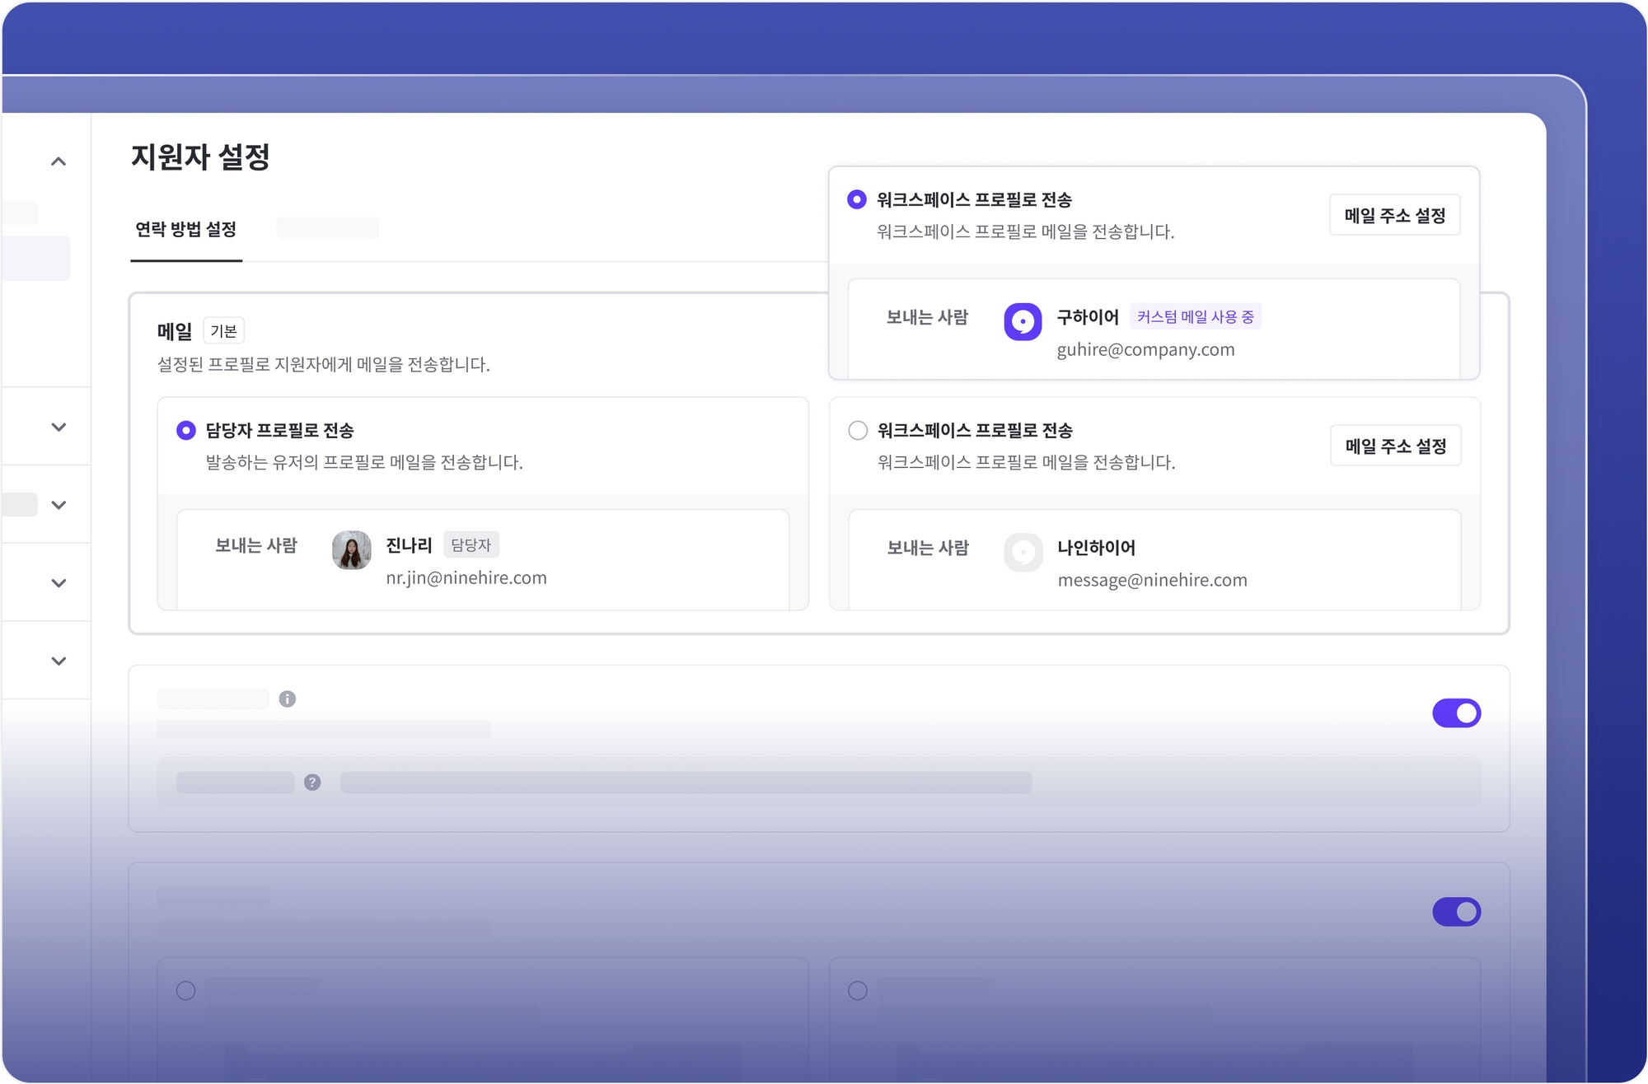Click the 담당자 badge next to 진나리

point(471,544)
